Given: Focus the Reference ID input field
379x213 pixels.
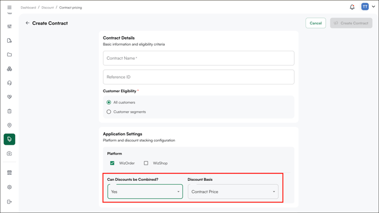Looking at the screenshot, I should pos(199,77).
